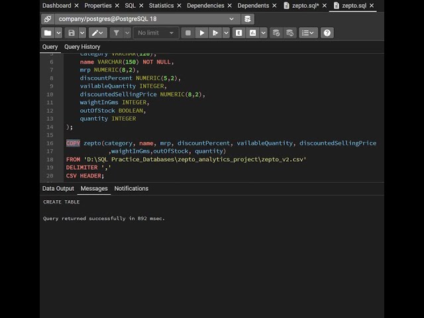Expand the Filter options dropdown arrow

coord(127,33)
